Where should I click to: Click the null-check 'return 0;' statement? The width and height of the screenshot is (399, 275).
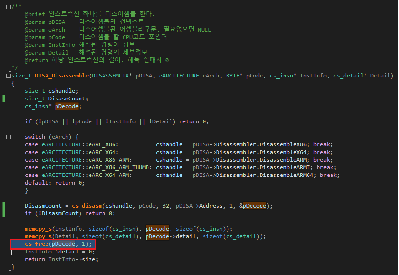click(194, 122)
